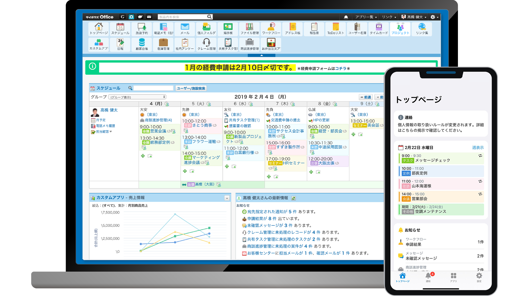Image resolution: width=526 pixels, height=306 pixels.
Task: Open the アプリ一覧 dropdown menu
Action: [366, 17]
